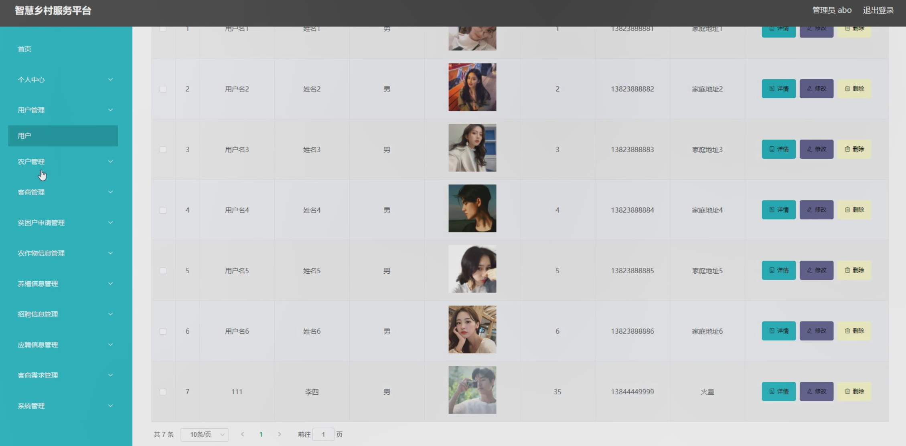Go to previous page arrow in pagination
Viewport: 906px width, 446px height.
(x=242, y=434)
